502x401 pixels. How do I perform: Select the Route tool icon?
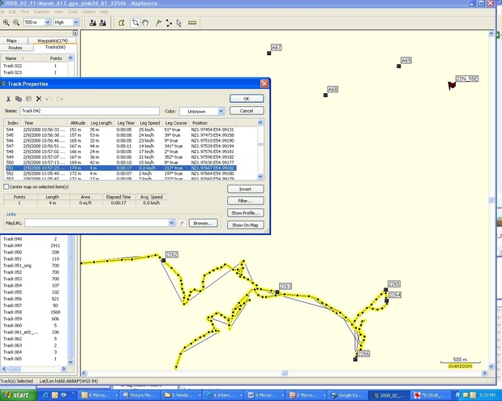pyautogui.click(x=169, y=23)
